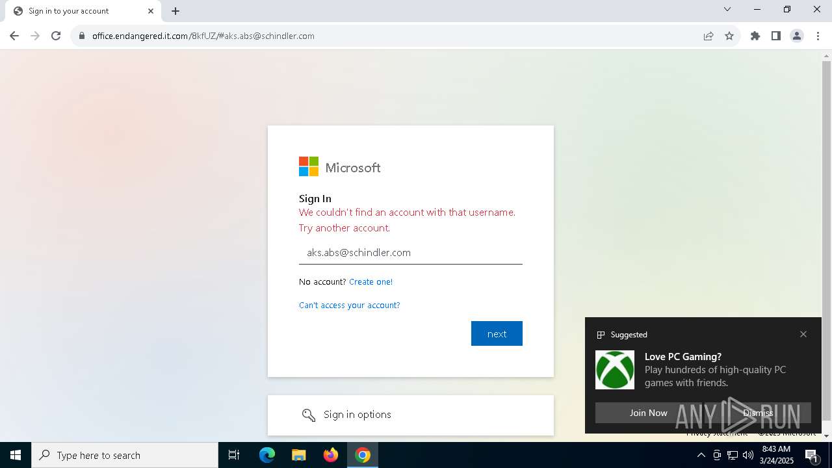
Task: Open Chrome extensions puzzle icon
Action: [x=755, y=36]
